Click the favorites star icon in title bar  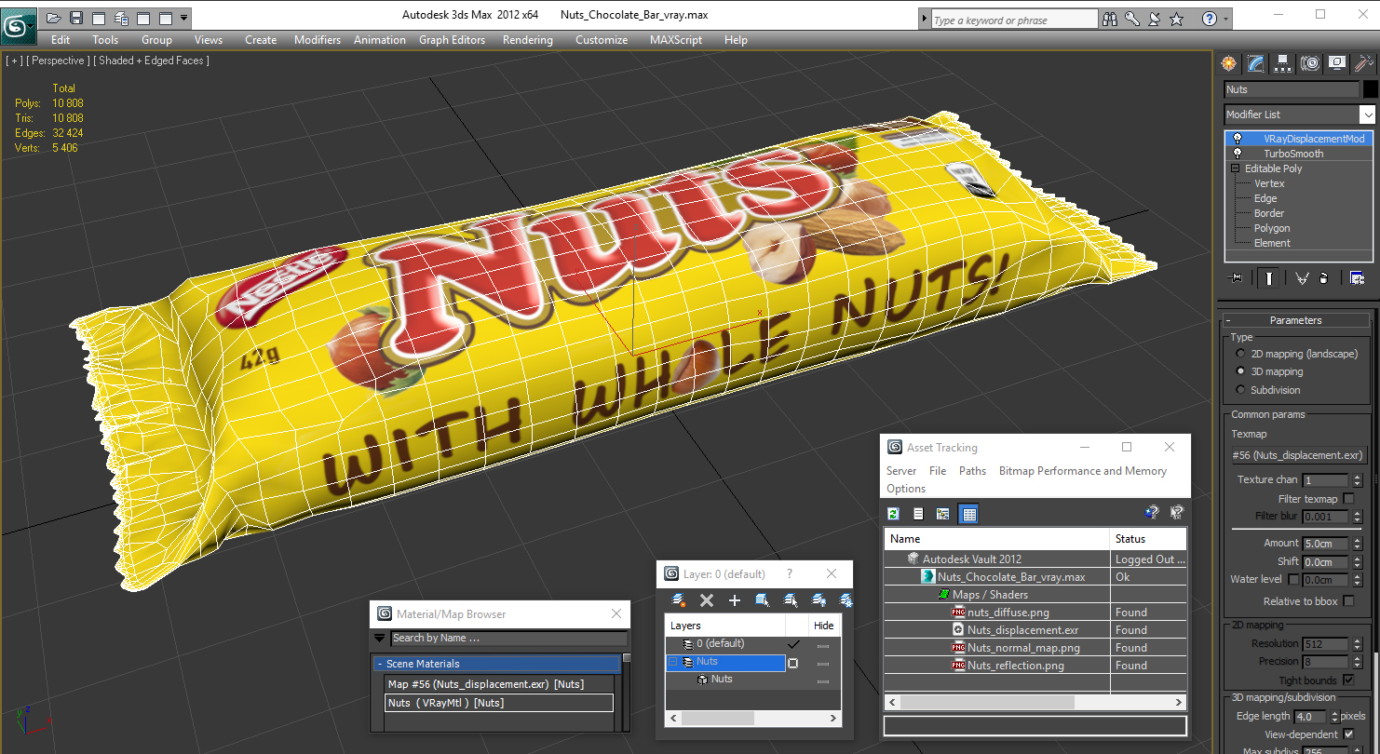click(x=1177, y=19)
